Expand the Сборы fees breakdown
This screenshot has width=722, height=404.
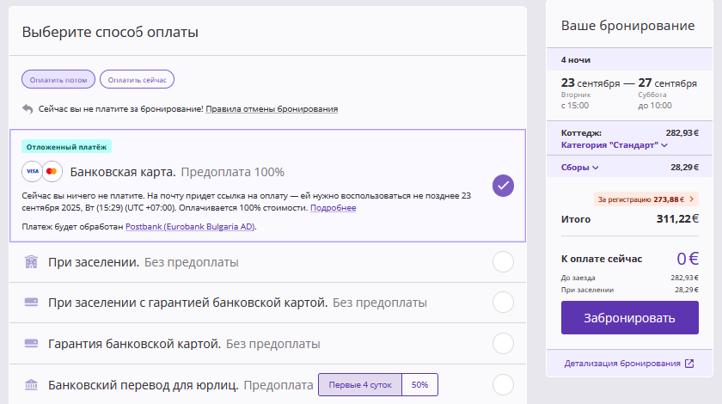(580, 168)
